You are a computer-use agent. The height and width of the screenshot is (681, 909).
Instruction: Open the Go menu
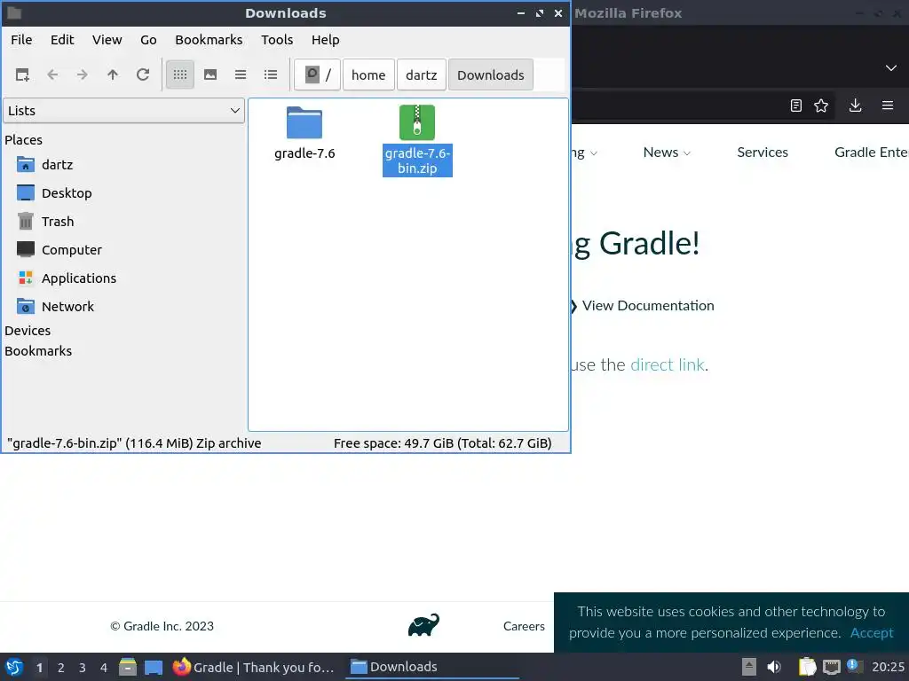pos(148,40)
